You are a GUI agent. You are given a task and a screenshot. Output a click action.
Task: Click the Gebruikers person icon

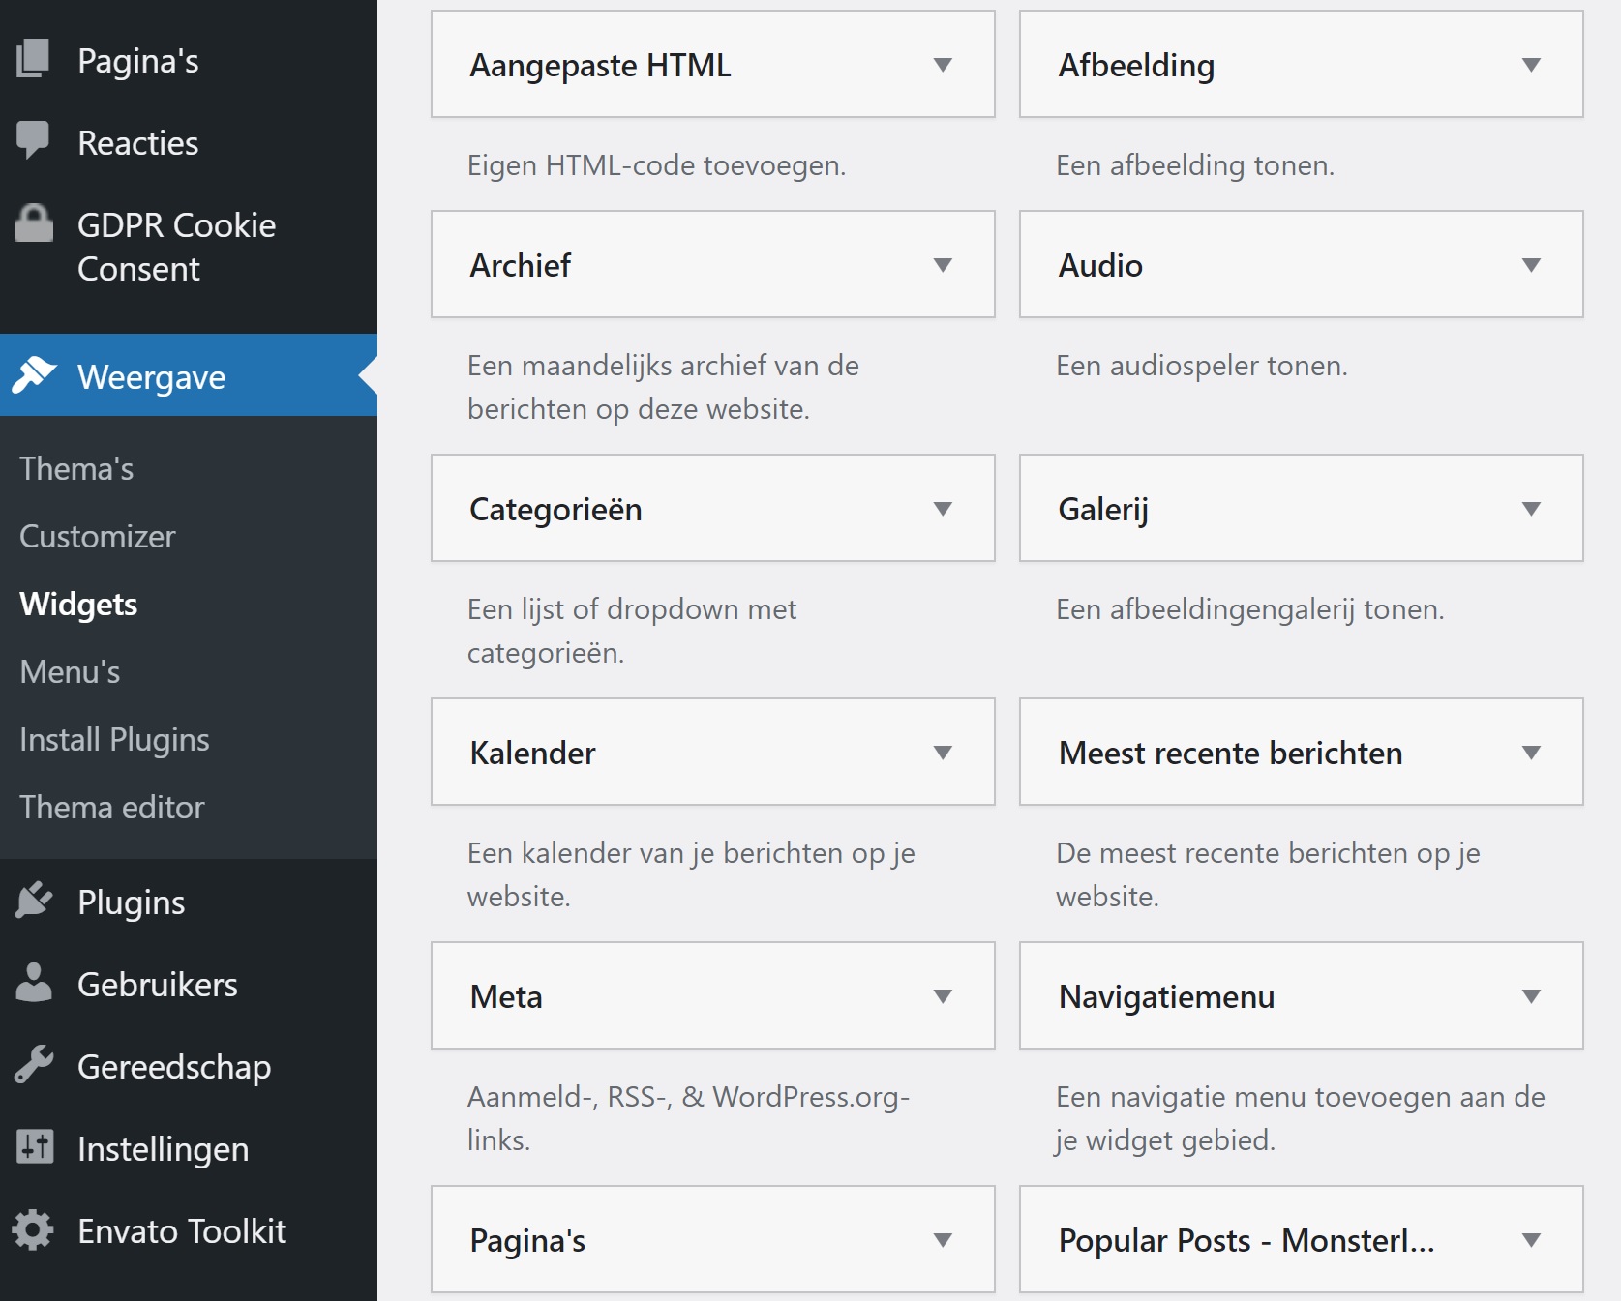point(33,983)
